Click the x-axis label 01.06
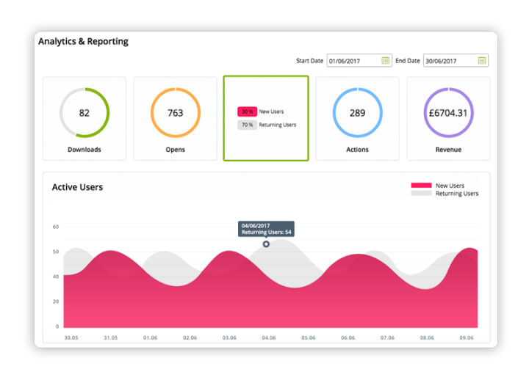Viewport: 529px width, 380px height. pos(150,337)
